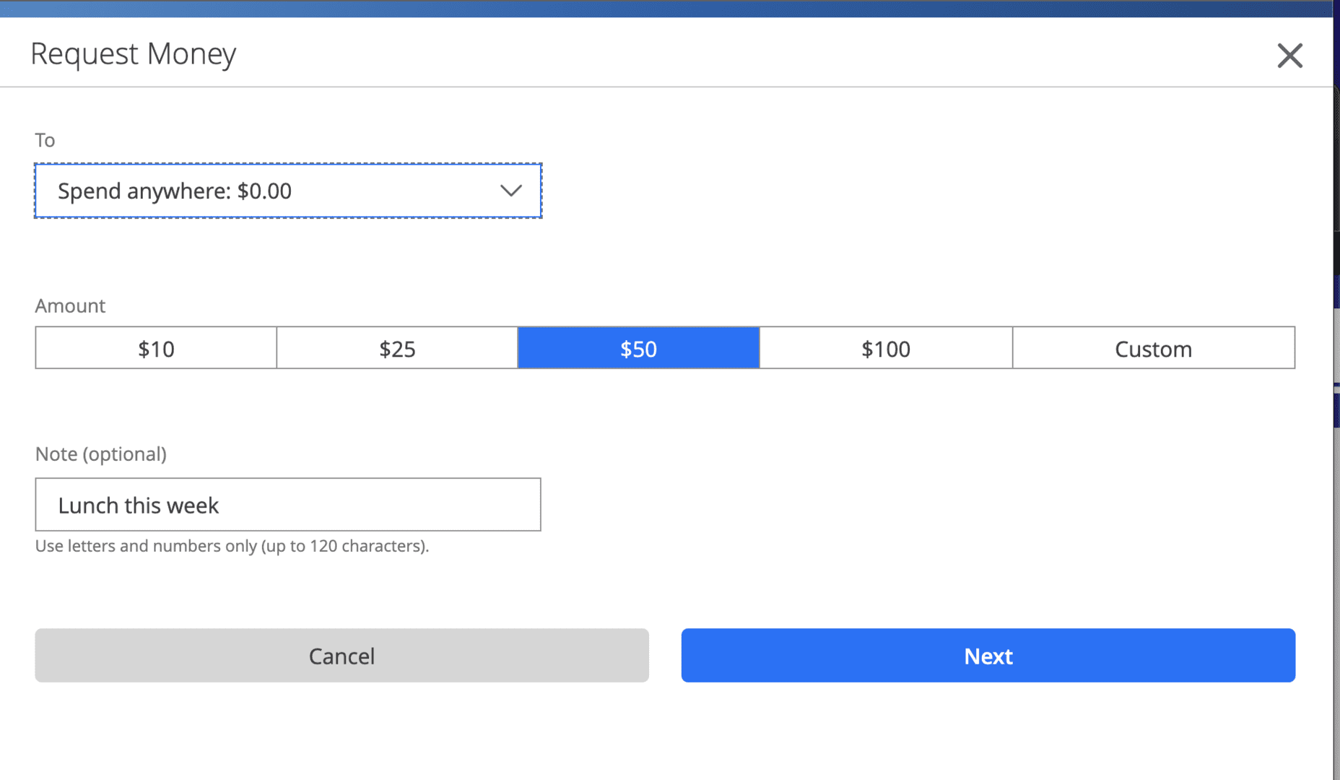Open the Spend anywhere account dropdown
This screenshot has height=780, width=1340.
coord(287,191)
